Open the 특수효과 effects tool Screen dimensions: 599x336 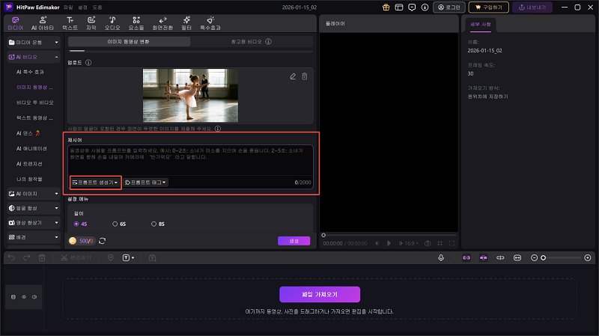[x=210, y=23]
